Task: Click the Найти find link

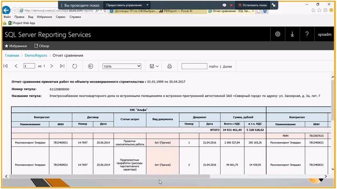Action: (213, 67)
